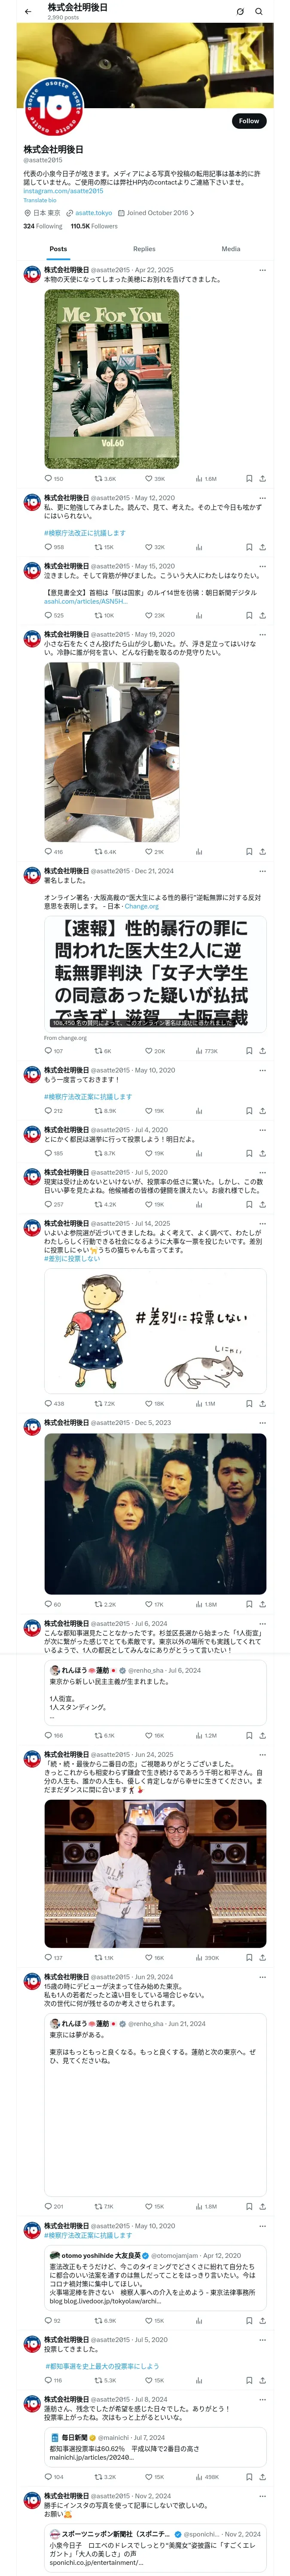Share the May 19, 2020 black cat post

point(262,852)
